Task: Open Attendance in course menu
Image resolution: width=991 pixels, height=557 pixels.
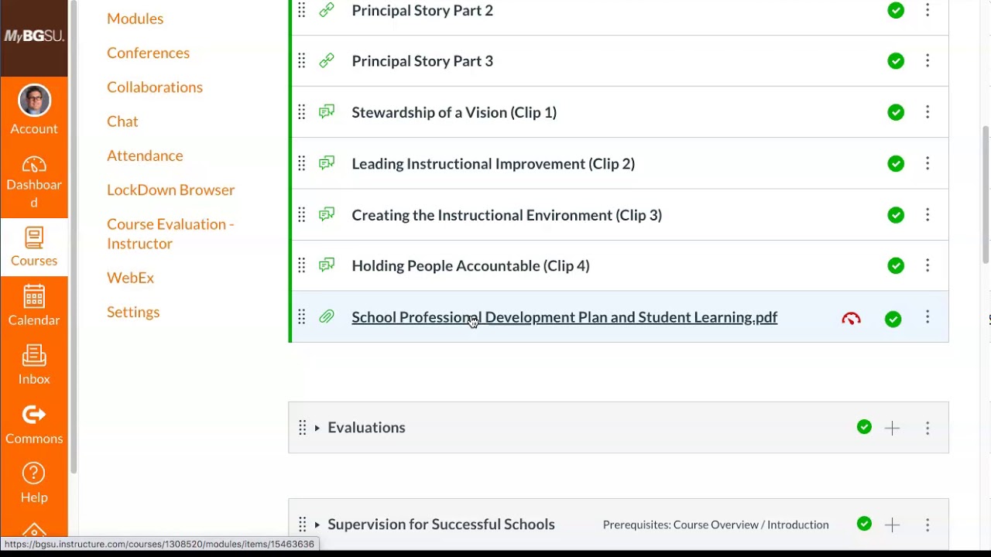Action: [x=145, y=155]
